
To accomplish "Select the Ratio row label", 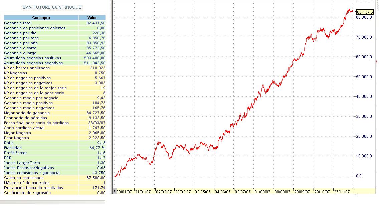I will pyautogui.click(x=9, y=143).
